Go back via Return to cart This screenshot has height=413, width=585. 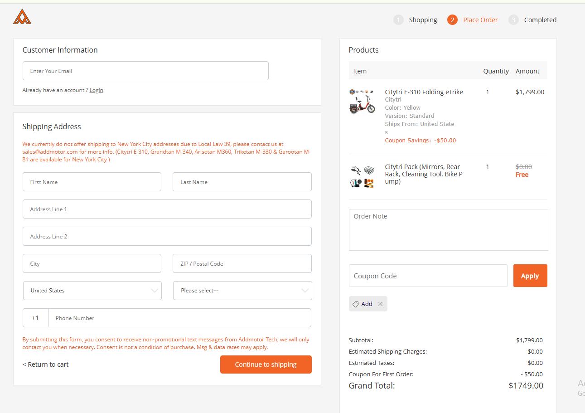tap(46, 364)
